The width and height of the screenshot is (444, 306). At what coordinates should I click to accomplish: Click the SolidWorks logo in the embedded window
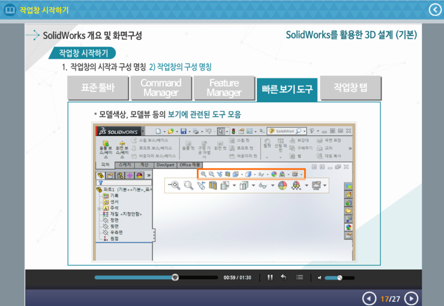pyautogui.click(x=118, y=131)
